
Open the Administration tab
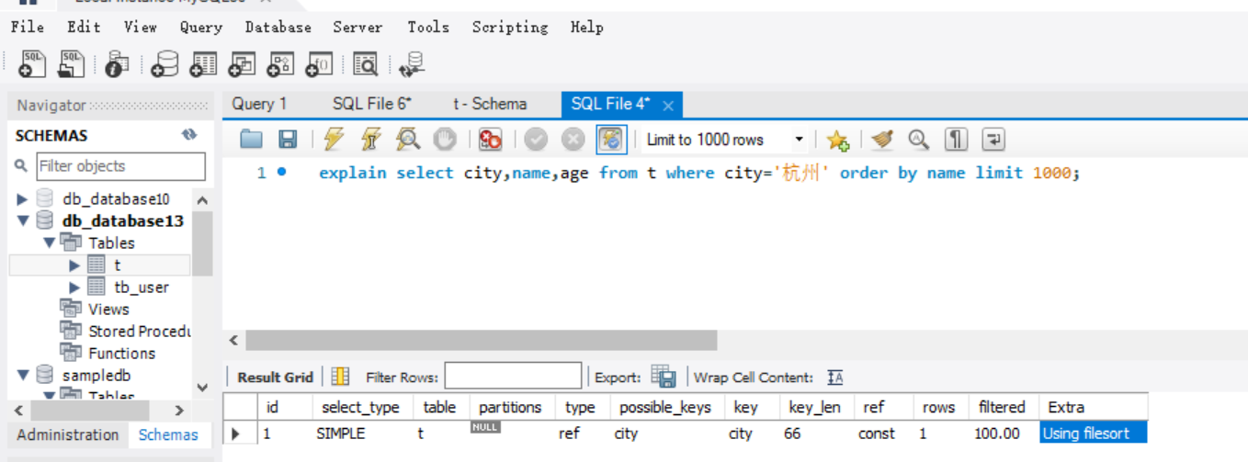[68, 435]
